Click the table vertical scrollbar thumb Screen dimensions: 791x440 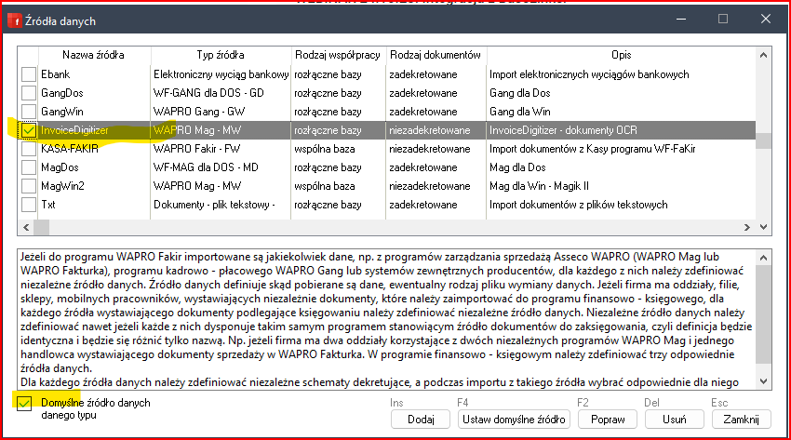(x=763, y=140)
